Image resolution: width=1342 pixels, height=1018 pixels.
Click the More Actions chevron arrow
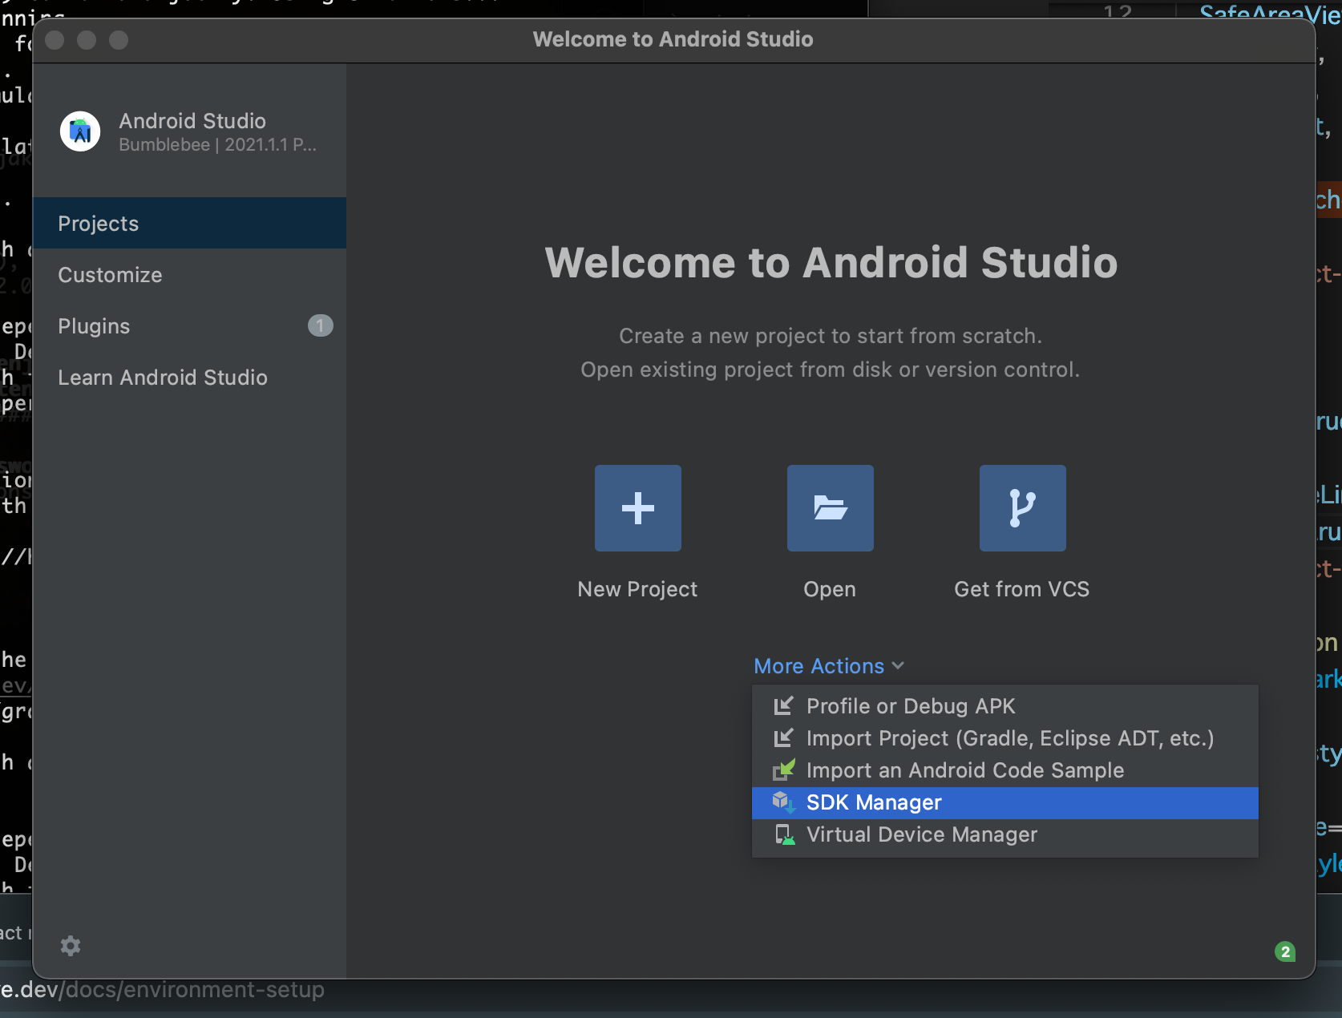coord(898,666)
